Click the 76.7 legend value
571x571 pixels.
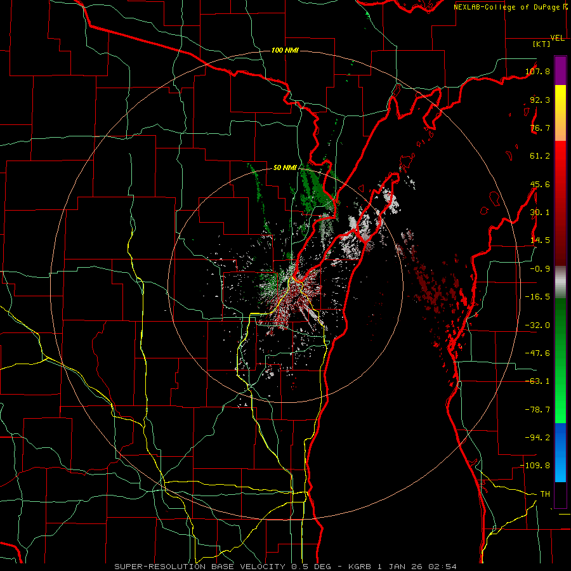tap(540, 128)
